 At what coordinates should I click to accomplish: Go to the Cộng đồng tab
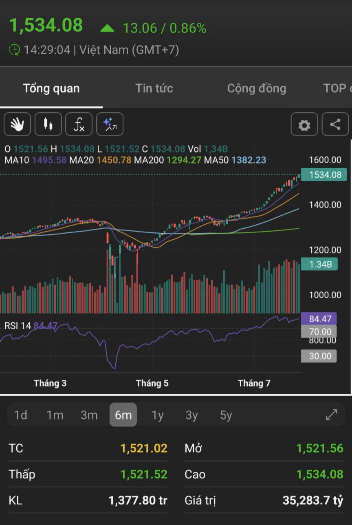(x=257, y=88)
